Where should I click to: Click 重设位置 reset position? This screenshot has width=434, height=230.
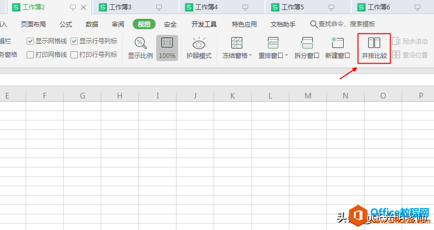410,55
